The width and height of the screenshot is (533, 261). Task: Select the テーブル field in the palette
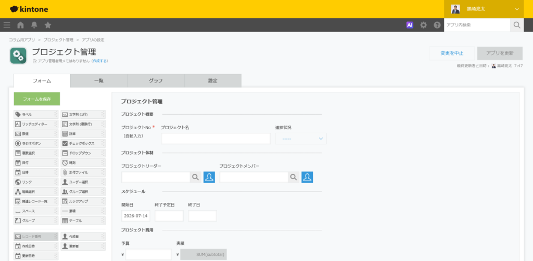point(83,221)
